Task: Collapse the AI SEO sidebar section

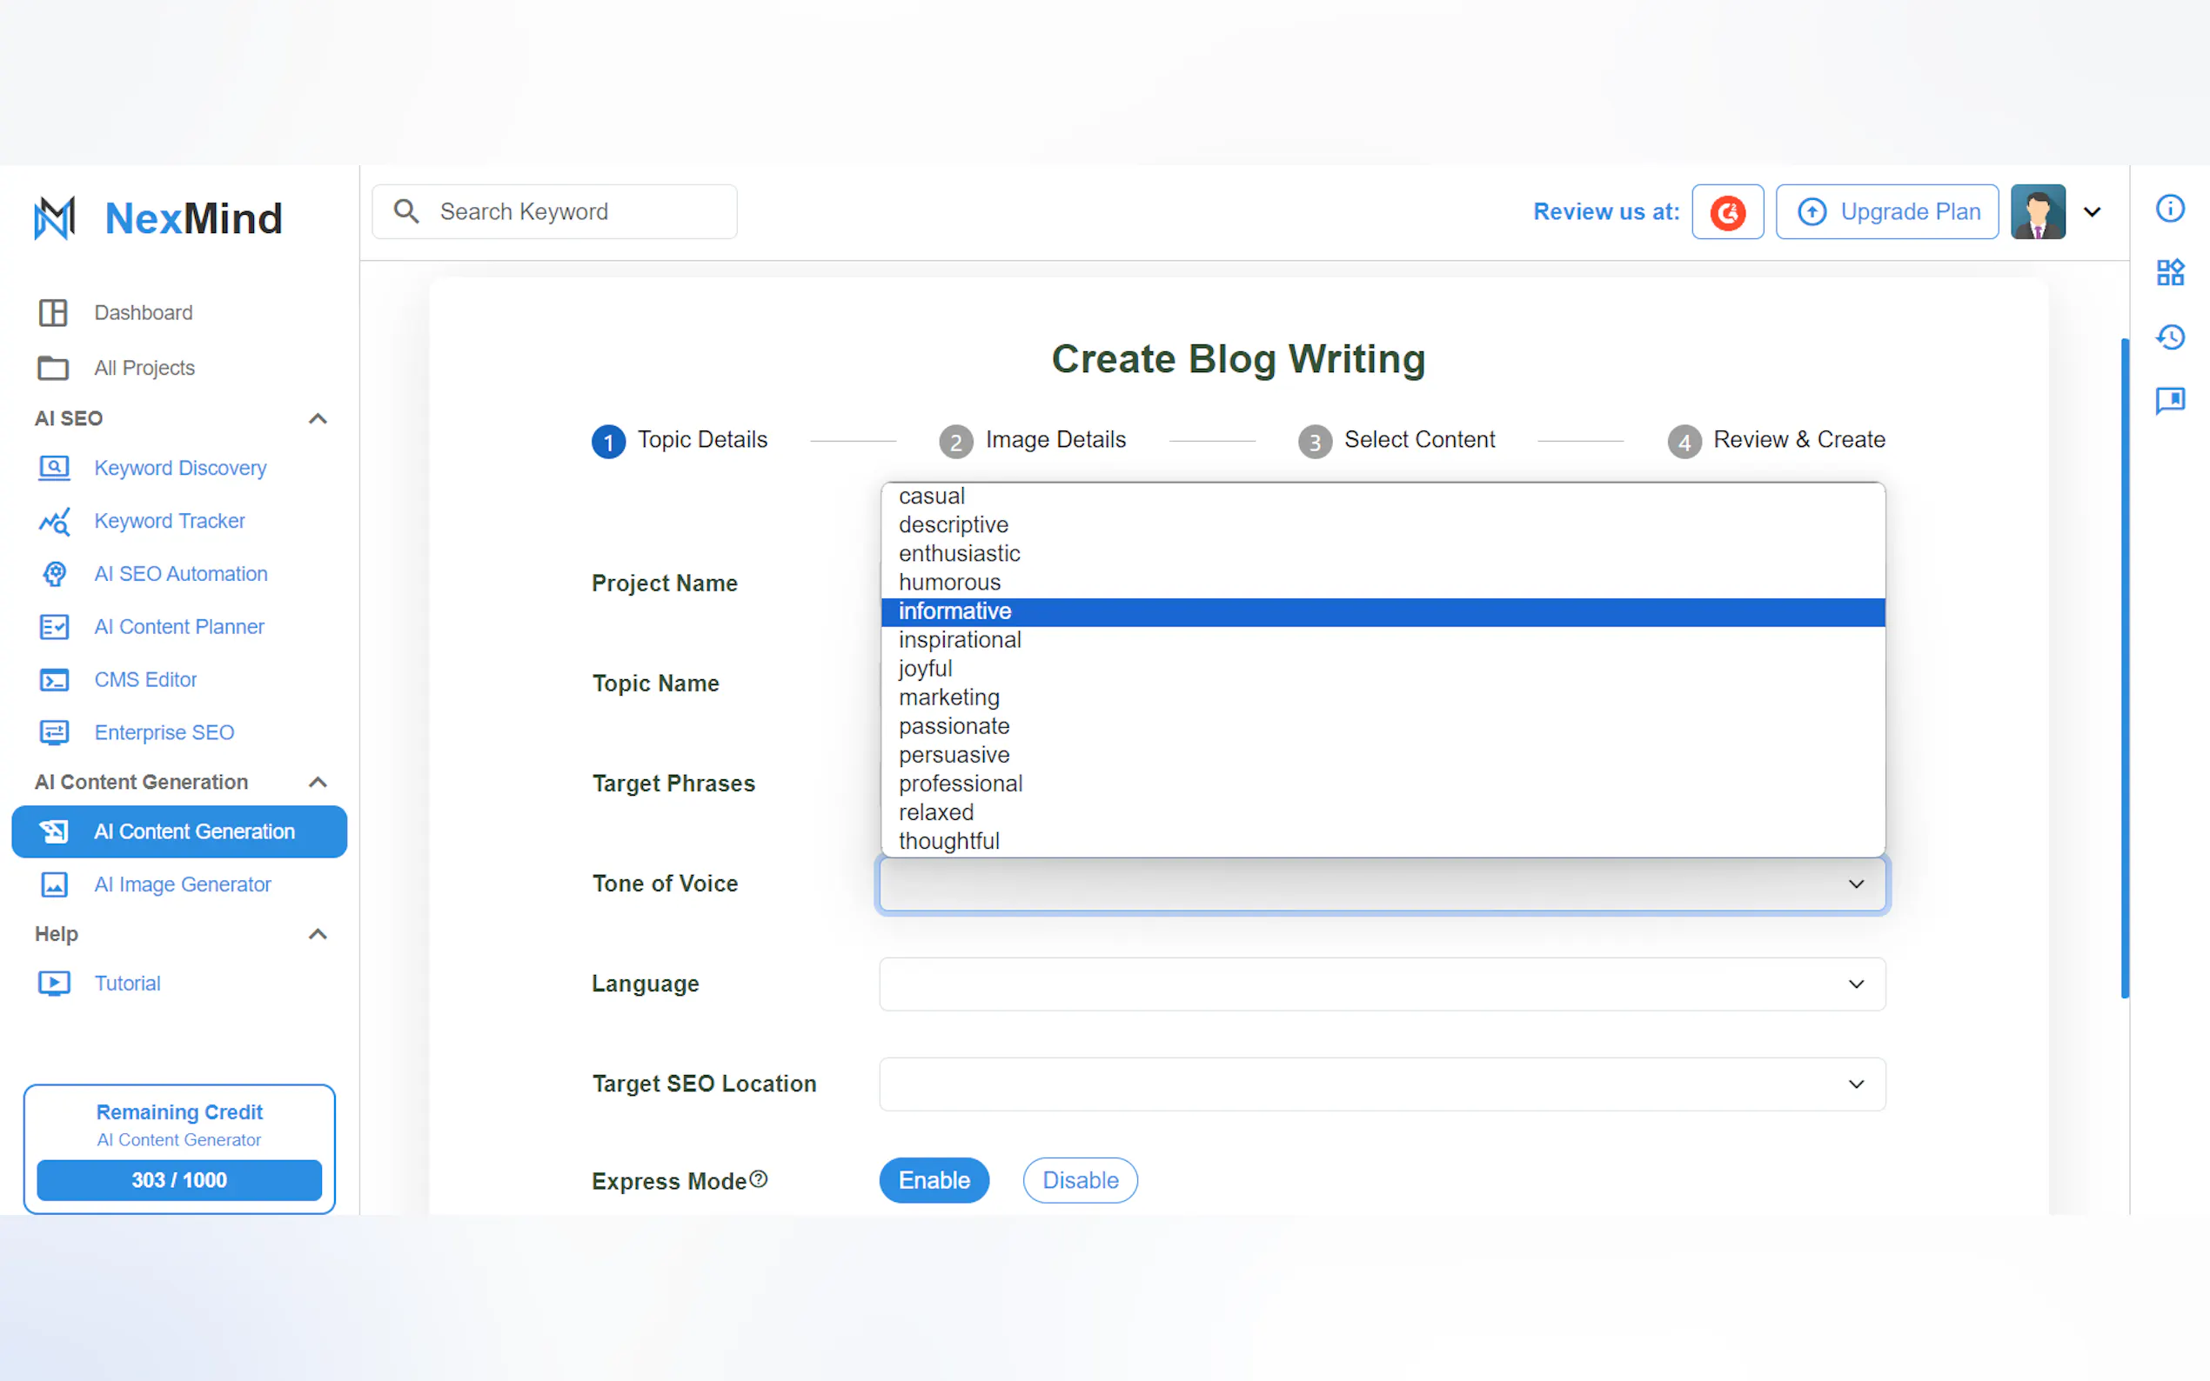Action: click(317, 418)
